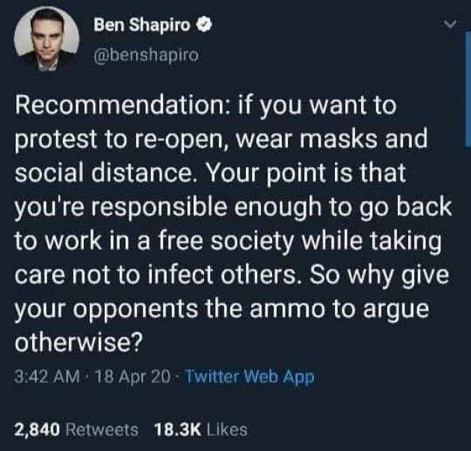
Task: Click the word Likes label
Action: pos(227,429)
